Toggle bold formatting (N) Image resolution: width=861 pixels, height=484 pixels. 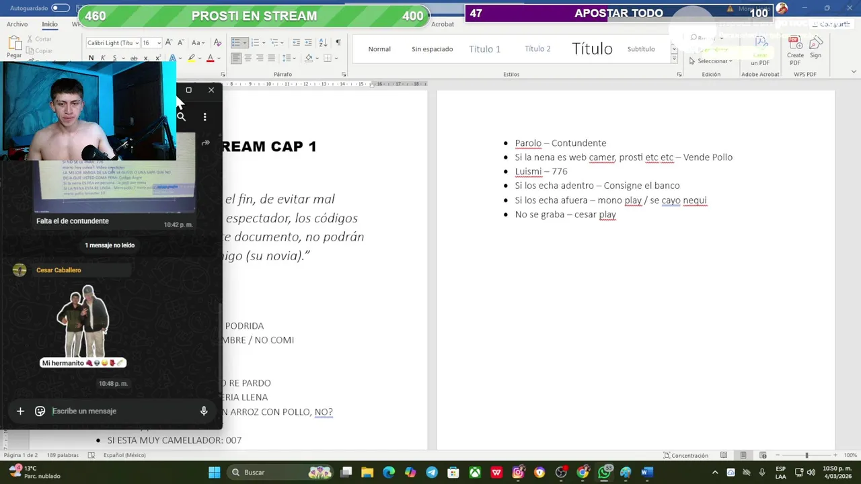91,58
